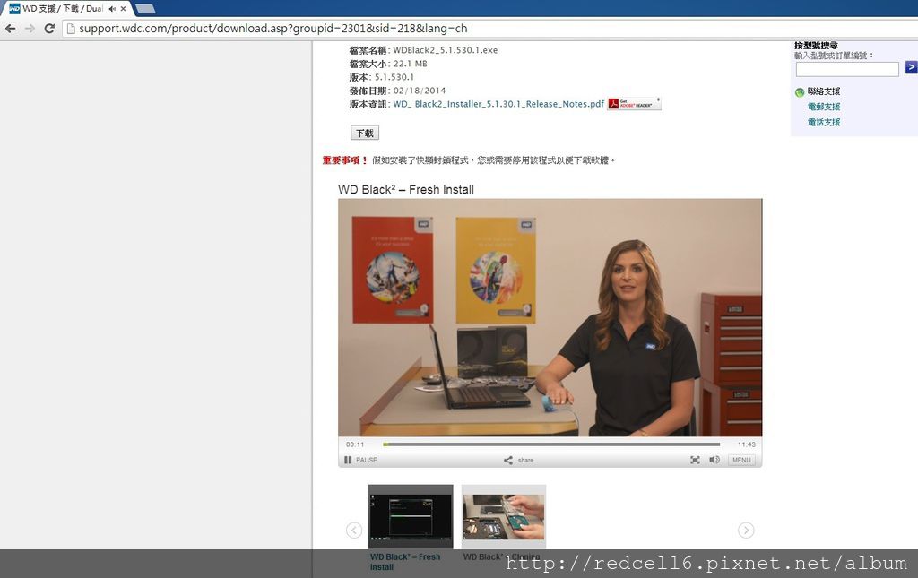Viewport: 918px width, 578px height.
Task: Click the green 聯絡支援 globe icon
Action: tap(800, 91)
